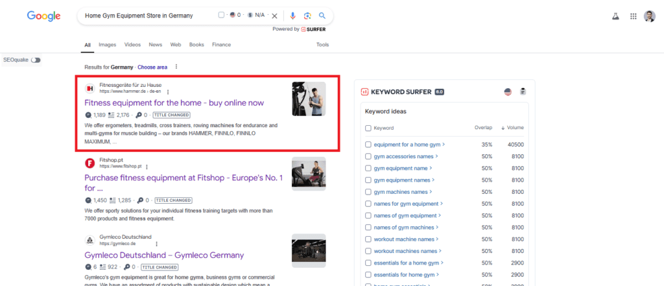Image resolution: width=664 pixels, height=286 pixels.
Task: Open the Google apps grid
Action: [634, 16]
